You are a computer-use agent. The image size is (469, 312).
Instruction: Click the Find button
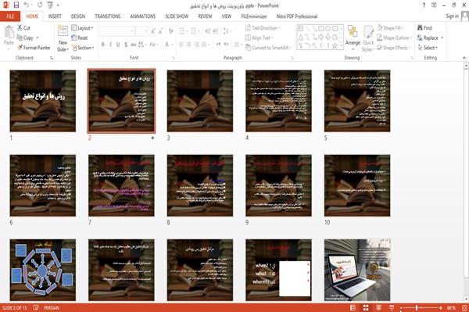point(424,28)
